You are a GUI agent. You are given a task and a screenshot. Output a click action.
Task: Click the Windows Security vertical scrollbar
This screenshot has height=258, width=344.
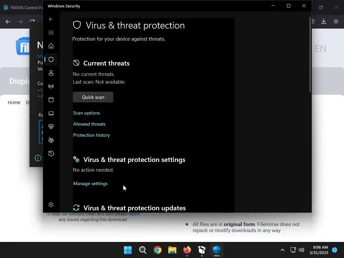310,55
